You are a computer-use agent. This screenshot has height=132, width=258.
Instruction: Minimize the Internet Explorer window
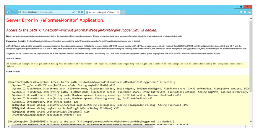coord(236,7)
